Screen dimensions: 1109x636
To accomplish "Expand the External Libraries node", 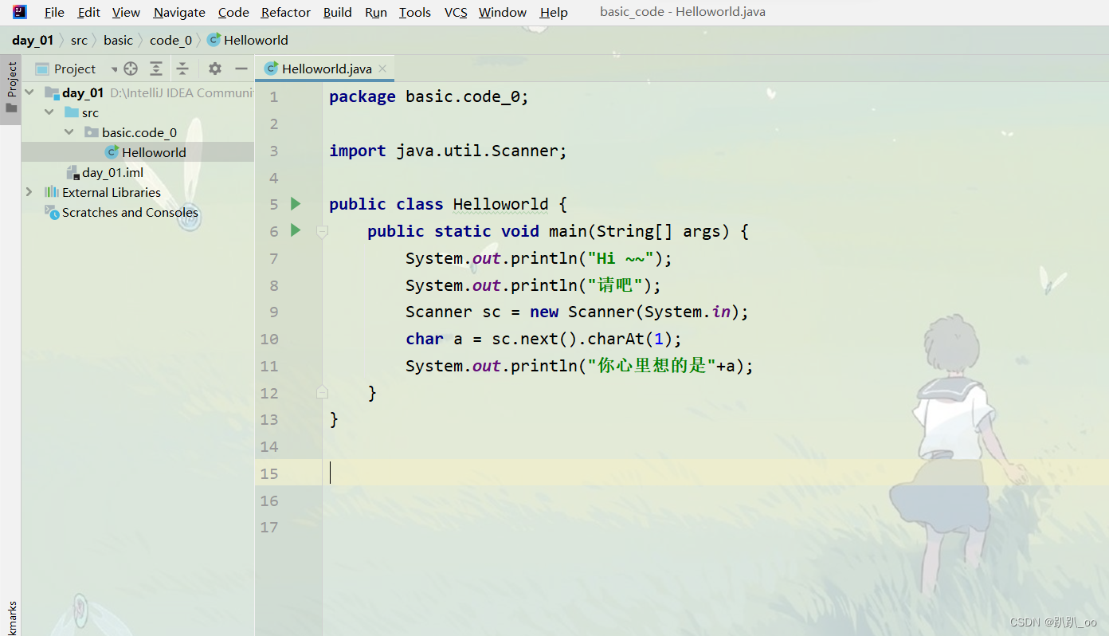I will 29,192.
